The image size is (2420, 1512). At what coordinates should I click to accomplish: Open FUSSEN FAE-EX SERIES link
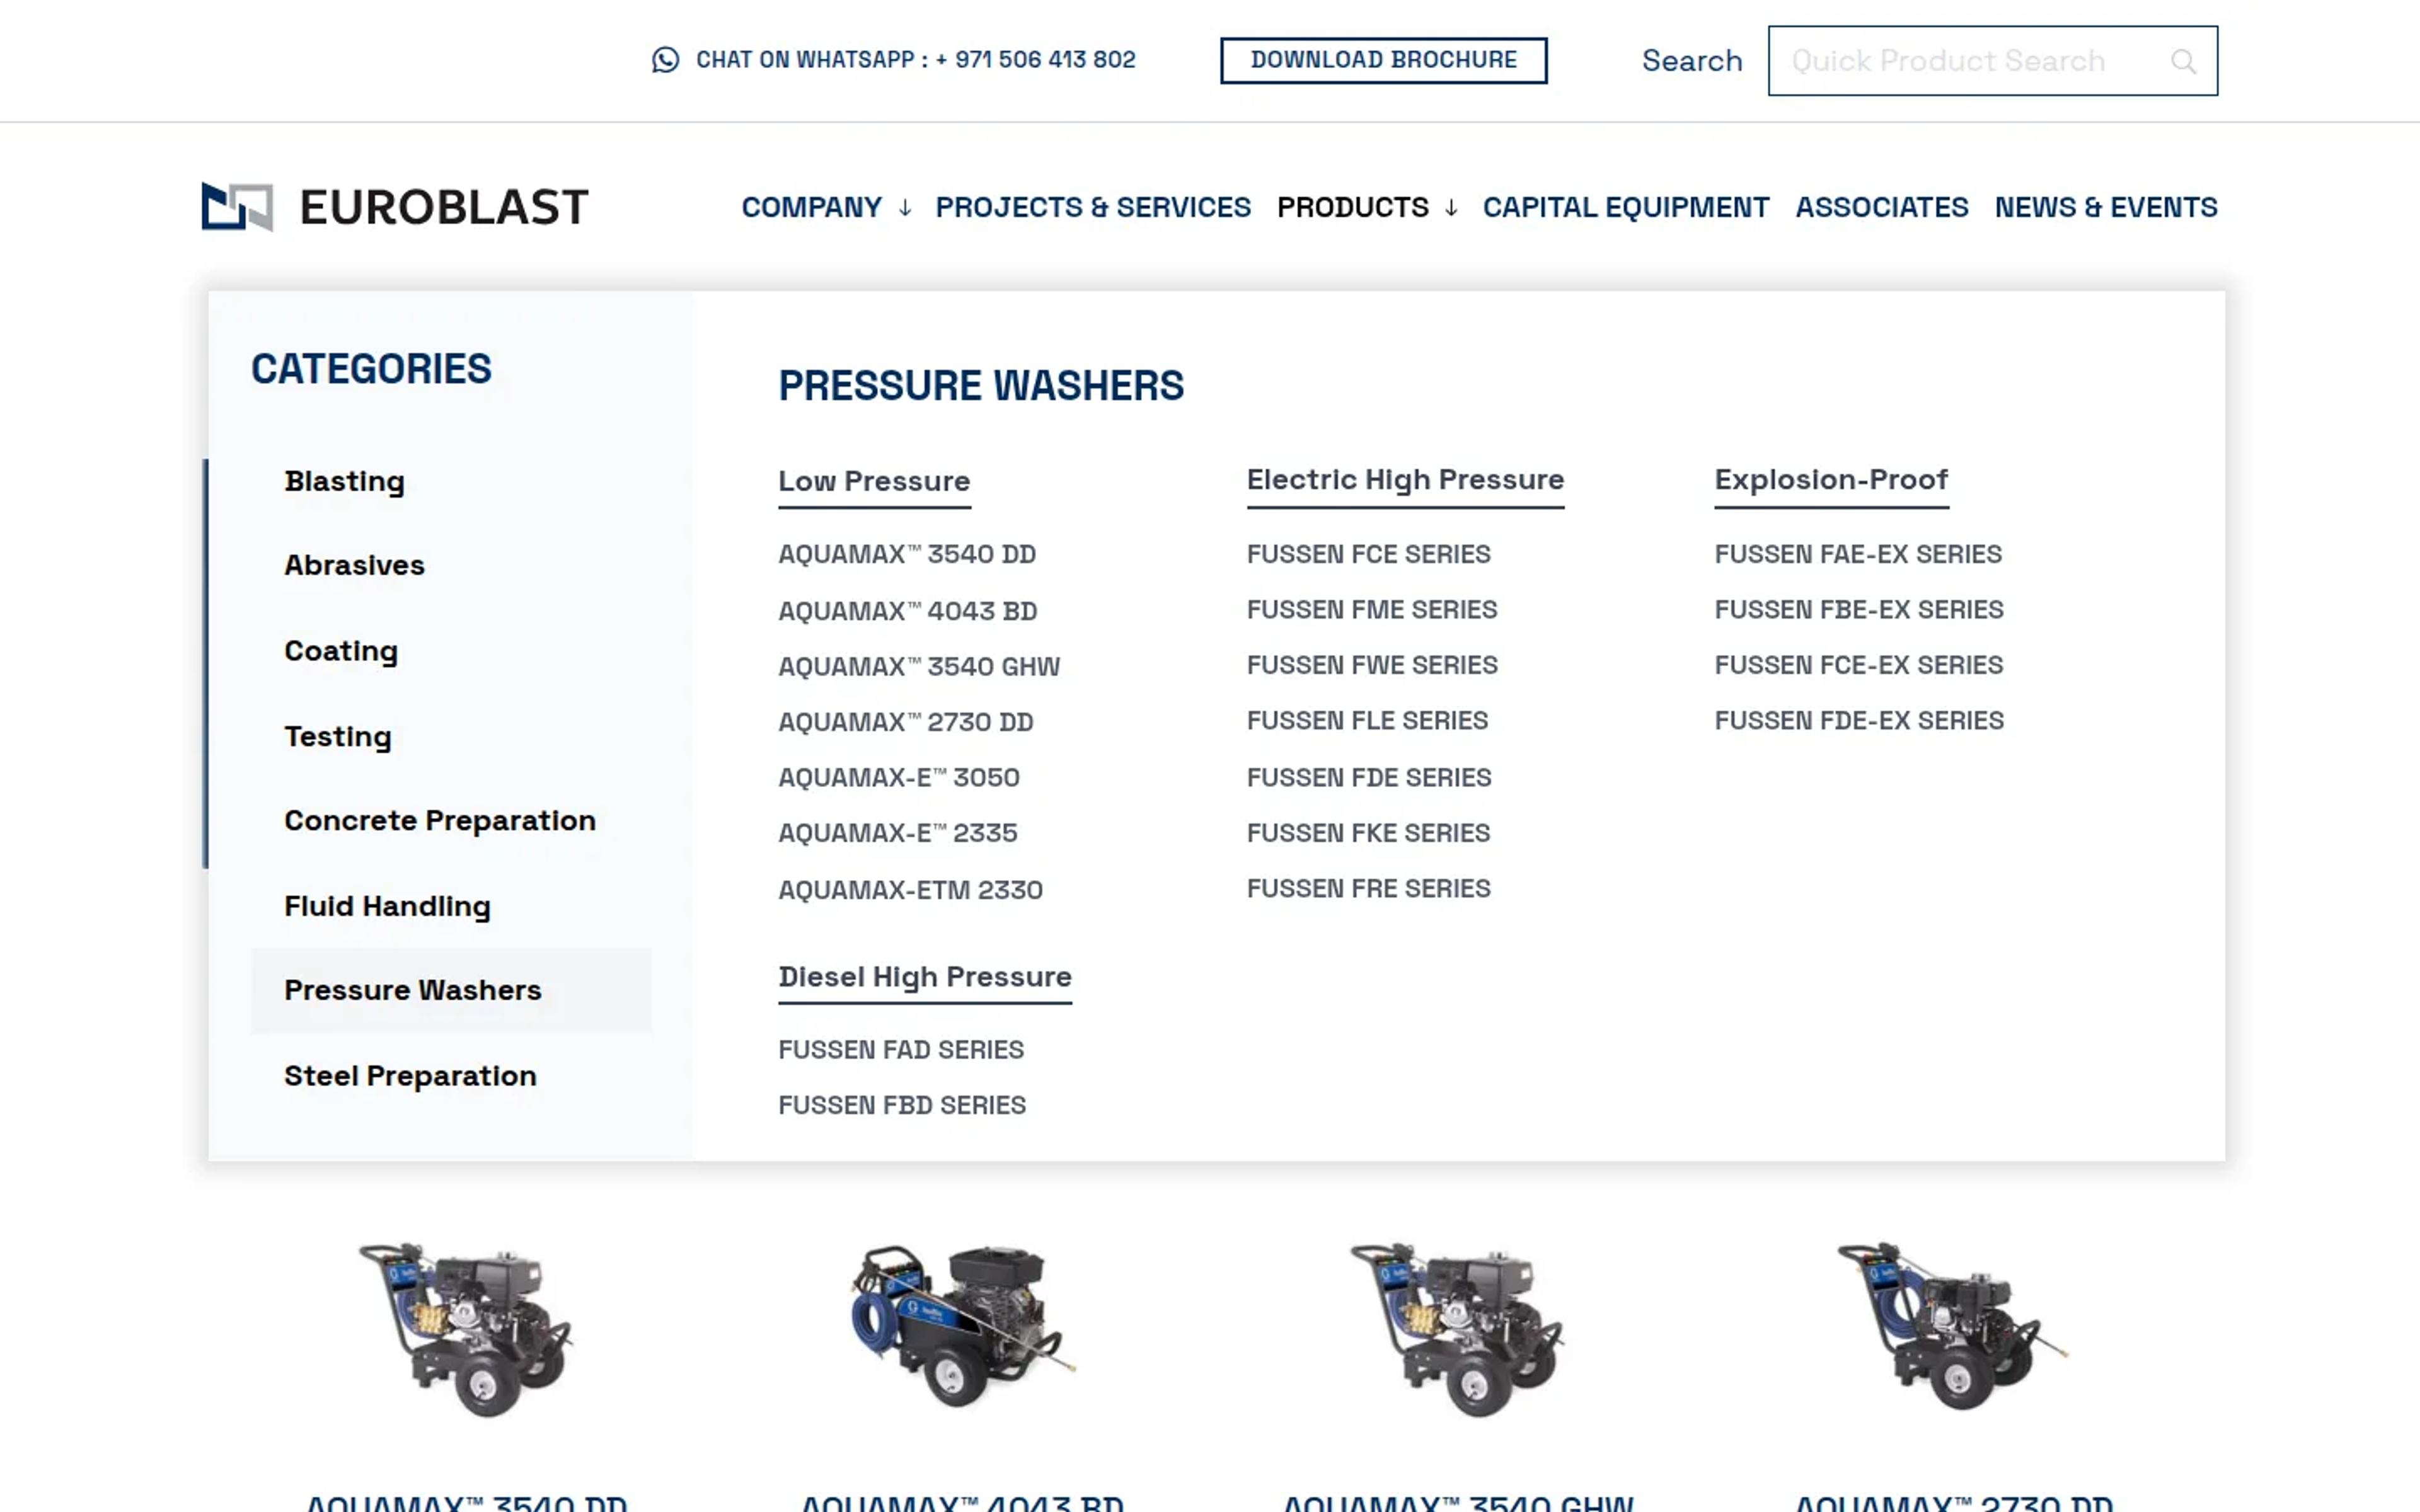coord(1858,554)
